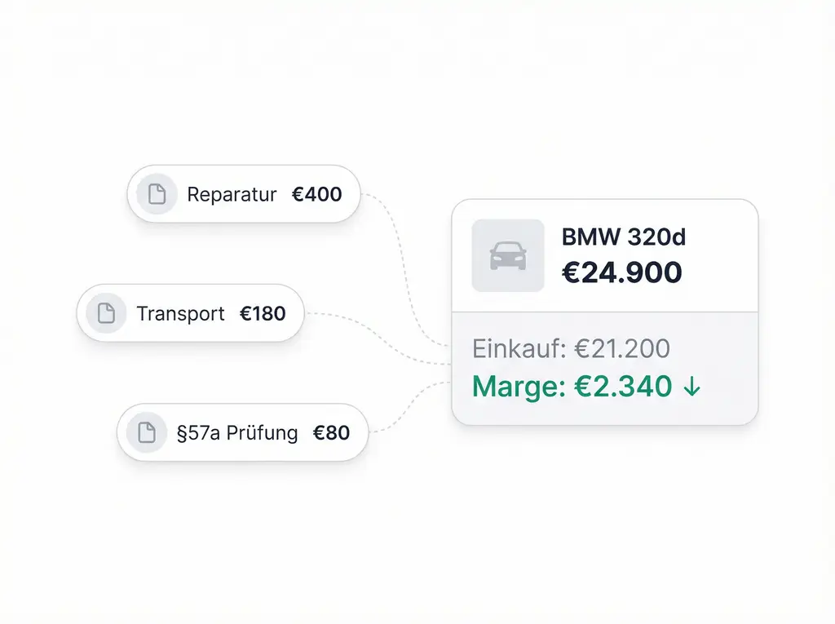This screenshot has width=835, height=624.
Task: Click the €80 inspection amount
Action: [x=331, y=432]
